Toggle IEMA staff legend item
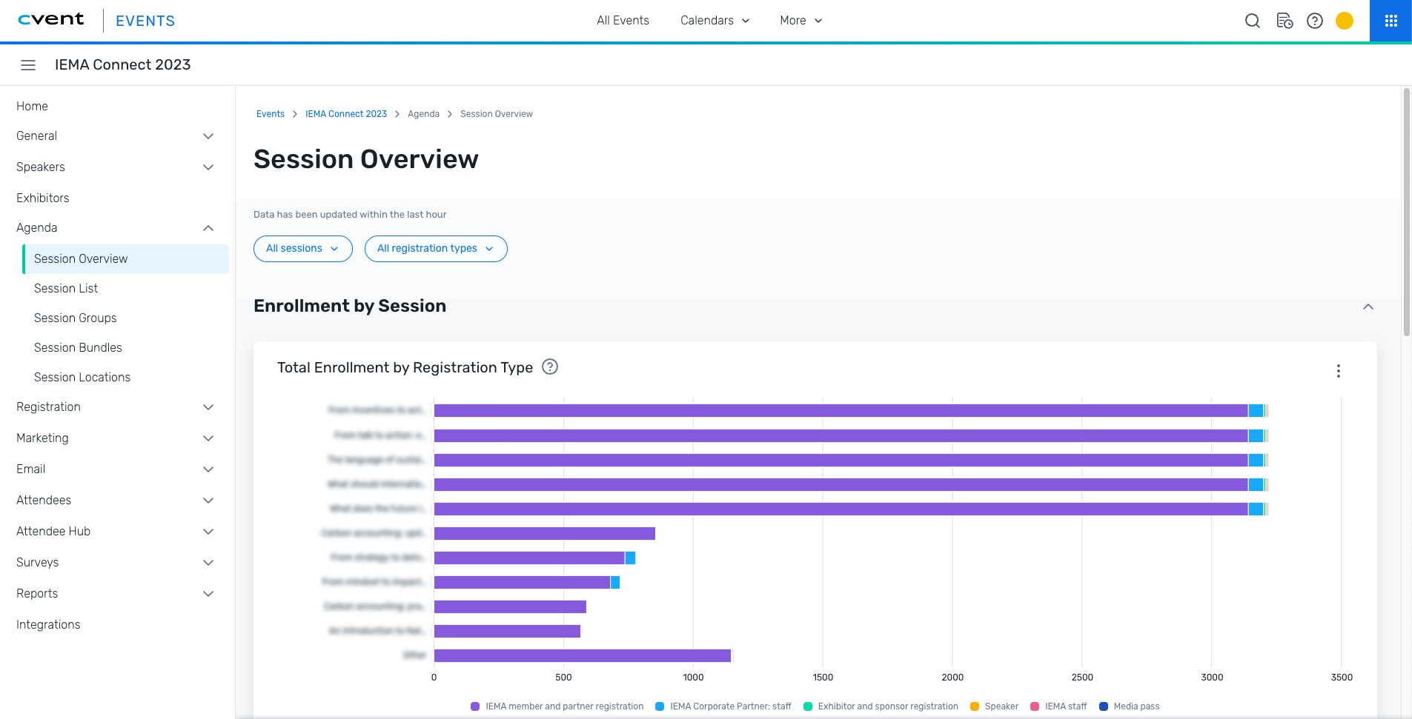 (x=1058, y=706)
